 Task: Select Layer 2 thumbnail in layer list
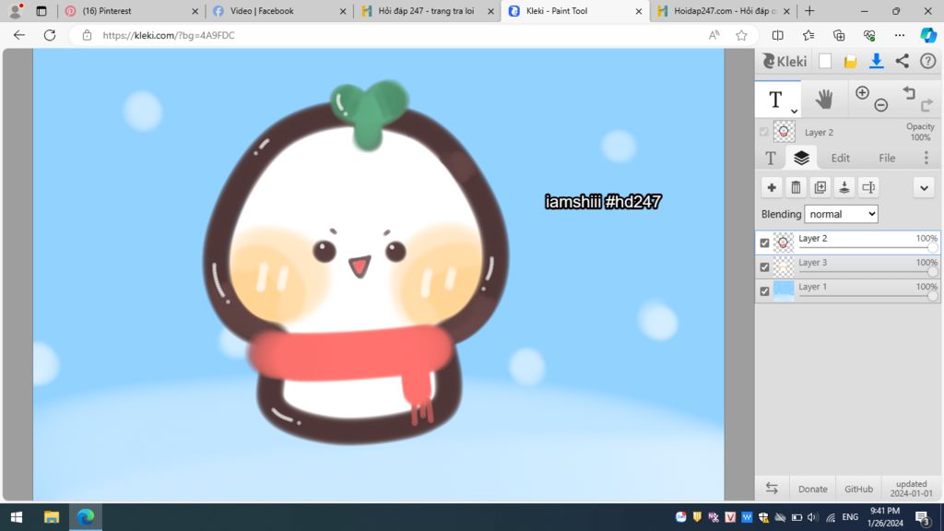783,242
